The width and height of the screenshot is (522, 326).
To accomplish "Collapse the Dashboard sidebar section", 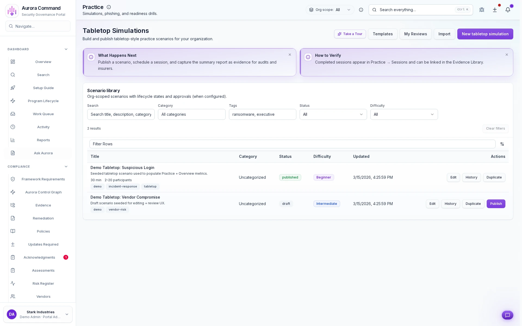I will (66, 49).
